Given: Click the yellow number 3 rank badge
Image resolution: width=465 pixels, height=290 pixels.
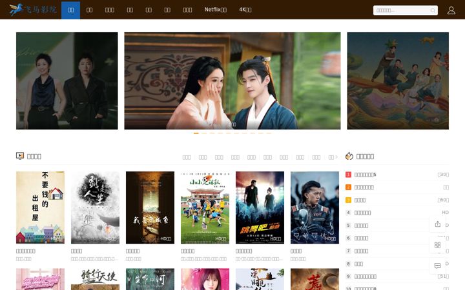Looking at the screenshot, I should click(x=348, y=200).
